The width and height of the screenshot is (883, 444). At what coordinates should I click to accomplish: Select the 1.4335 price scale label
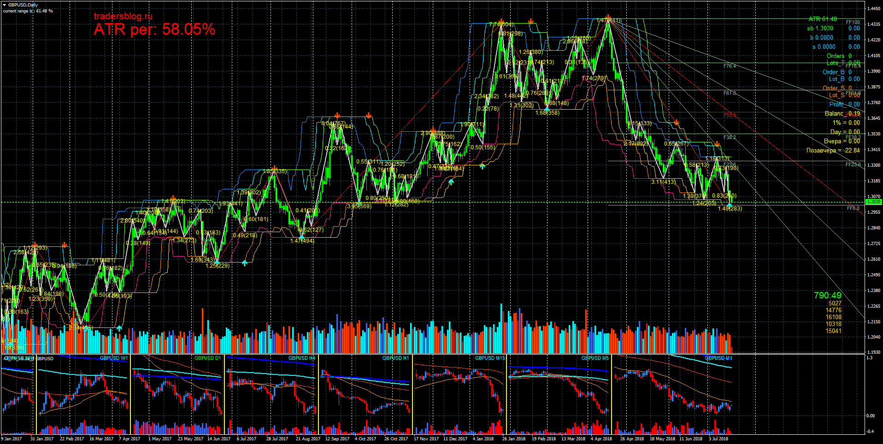tap(874, 24)
